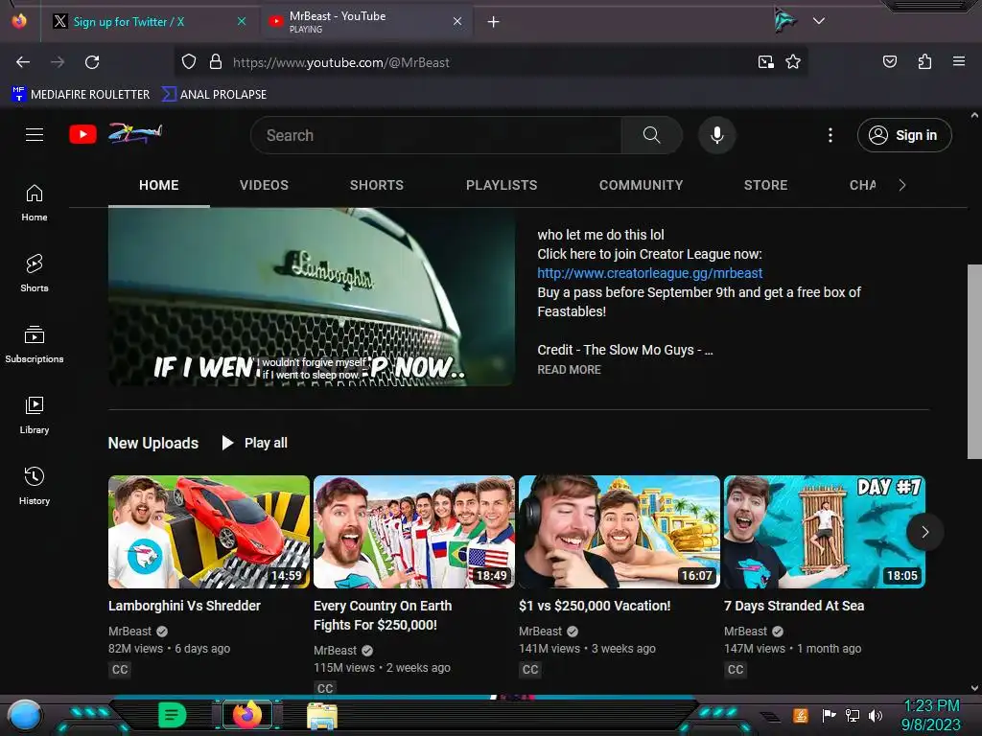The image size is (982, 736).
Task: Start voice search with microphone icon
Action: (717, 135)
